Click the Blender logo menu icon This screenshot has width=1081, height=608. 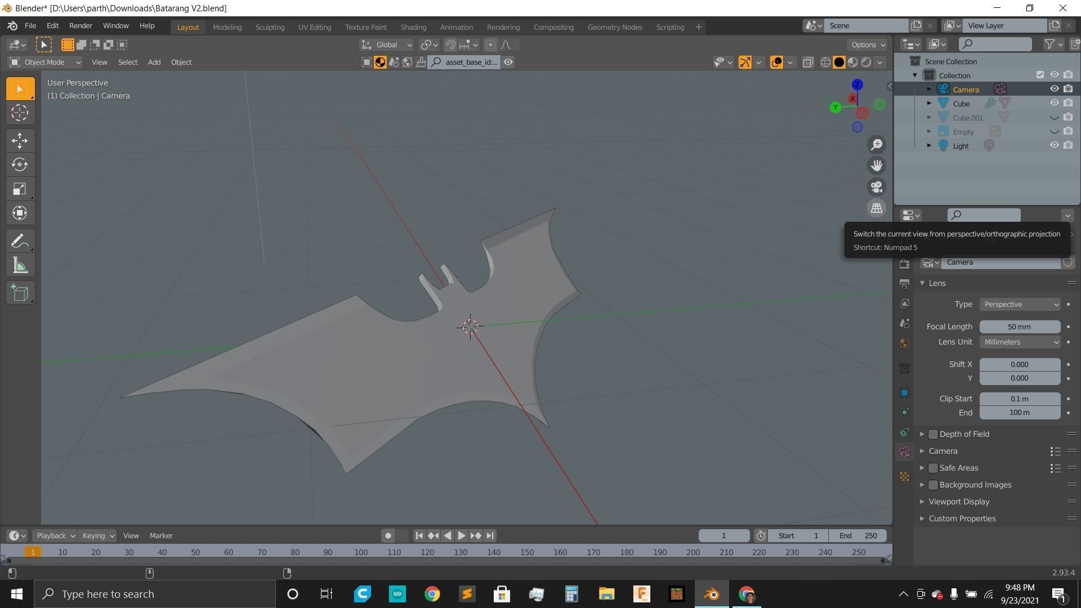click(x=12, y=26)
